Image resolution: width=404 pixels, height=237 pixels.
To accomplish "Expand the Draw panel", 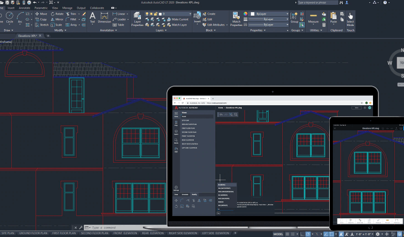I will tap(8, 31).
